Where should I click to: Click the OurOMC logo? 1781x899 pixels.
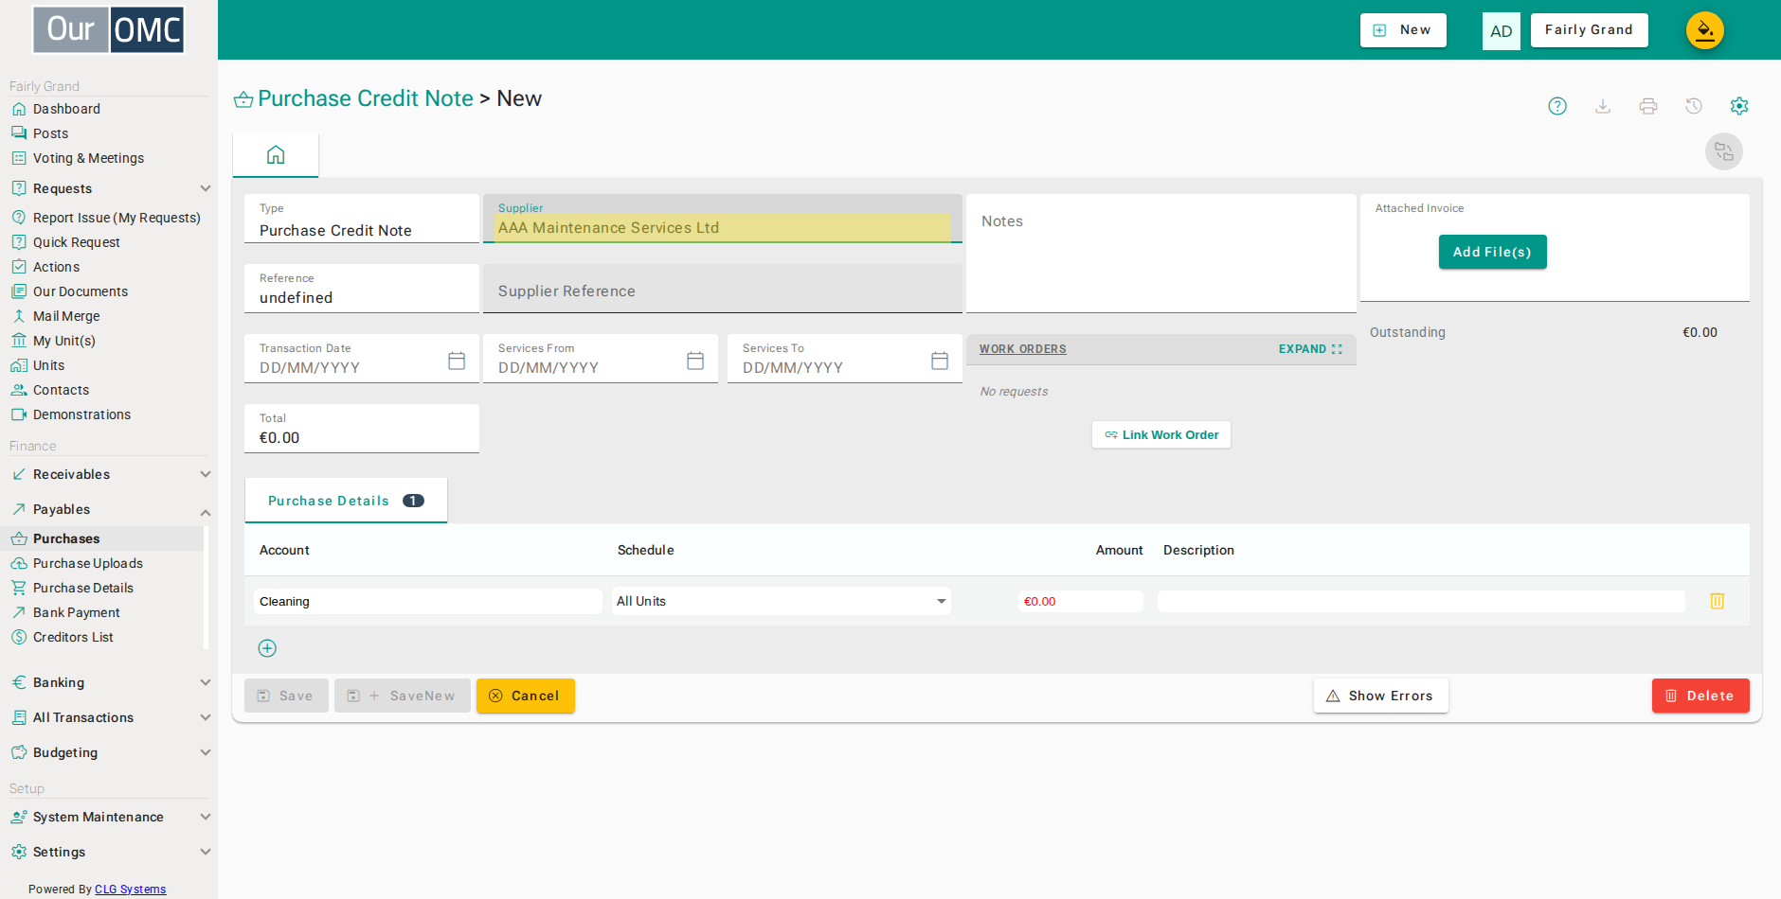coord(109,29)
